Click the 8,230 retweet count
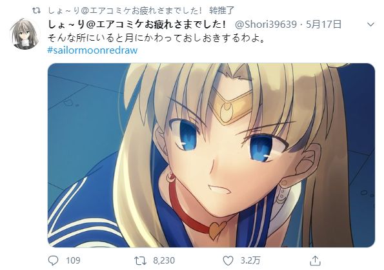 164,260
